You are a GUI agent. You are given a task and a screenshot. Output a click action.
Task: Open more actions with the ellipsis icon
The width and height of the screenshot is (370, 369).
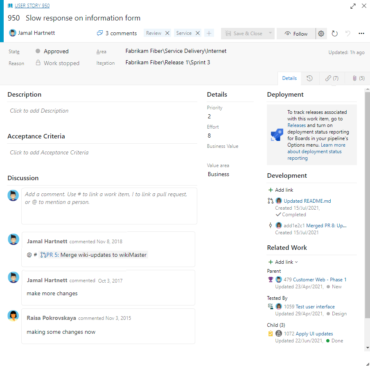(x=361, y=33)
